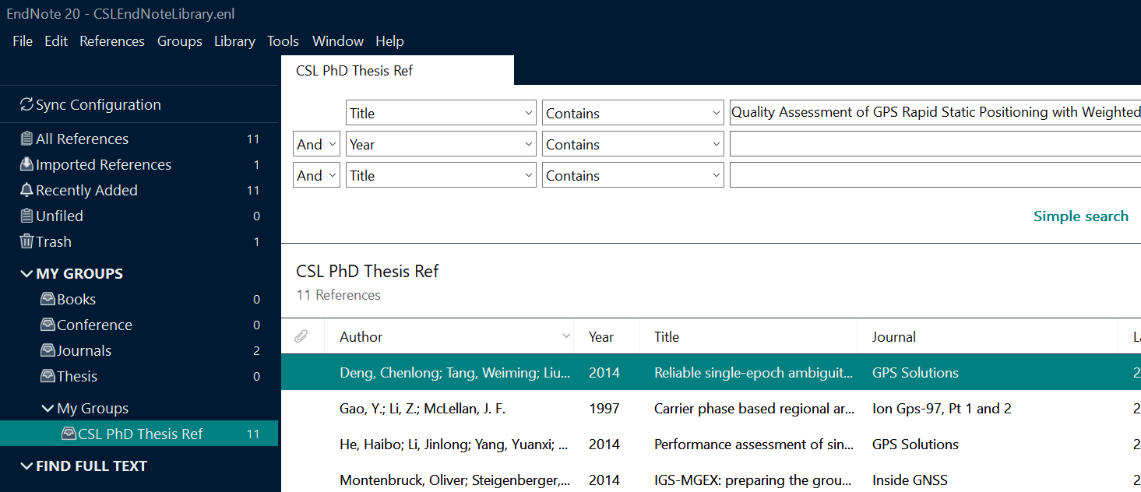Click the All References clipboard icon
Viewport: 1141px width, 492px height.
click(x=26, y=139)
